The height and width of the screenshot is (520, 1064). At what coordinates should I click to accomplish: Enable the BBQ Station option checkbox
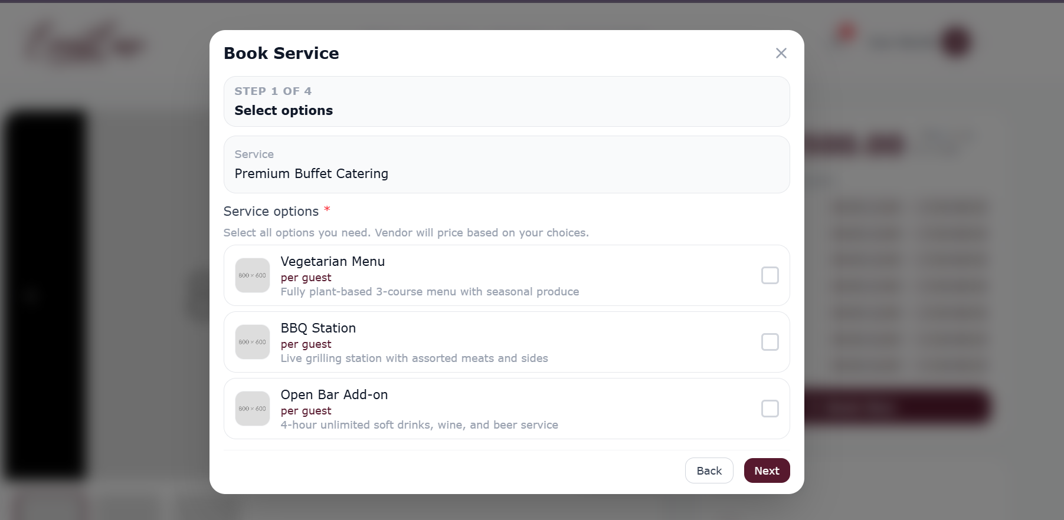(770, 342)
